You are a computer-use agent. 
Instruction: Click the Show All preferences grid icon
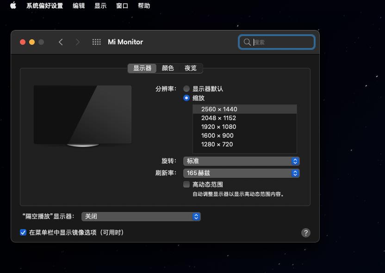pyautogui.click(x=97, y=42)
